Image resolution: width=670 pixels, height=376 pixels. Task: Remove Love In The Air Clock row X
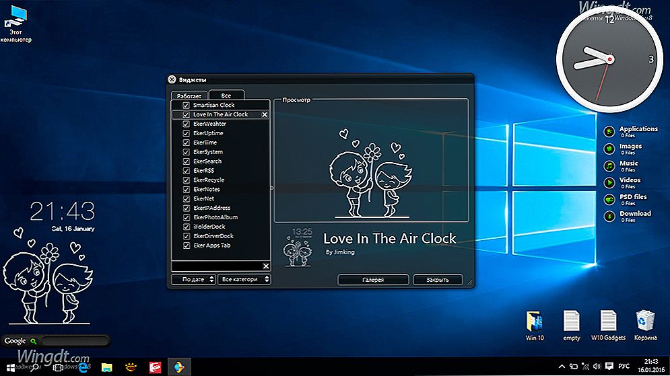(265, 114)
